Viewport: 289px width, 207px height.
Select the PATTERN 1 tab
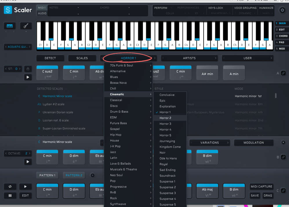[47, 176]
